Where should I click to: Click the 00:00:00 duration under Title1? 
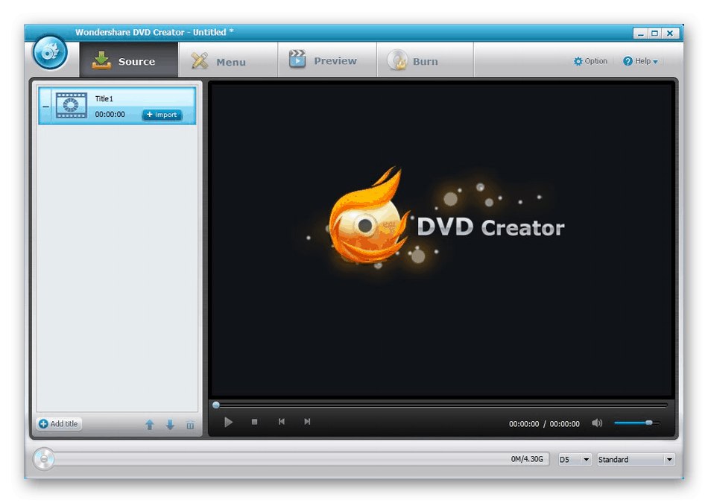point(110,114)
